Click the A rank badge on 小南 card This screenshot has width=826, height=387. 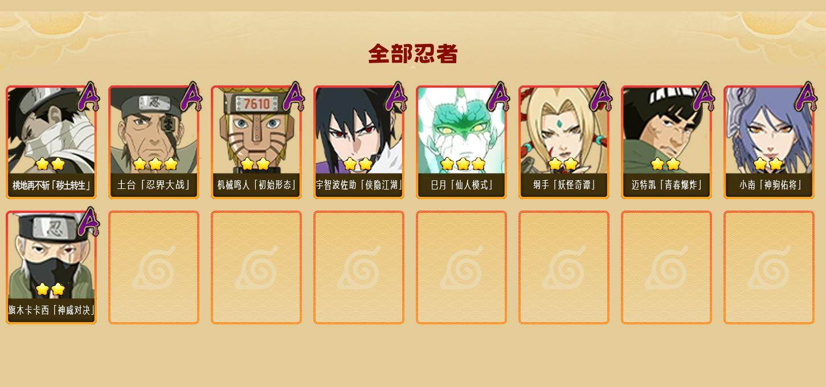[x=807, y=96]
